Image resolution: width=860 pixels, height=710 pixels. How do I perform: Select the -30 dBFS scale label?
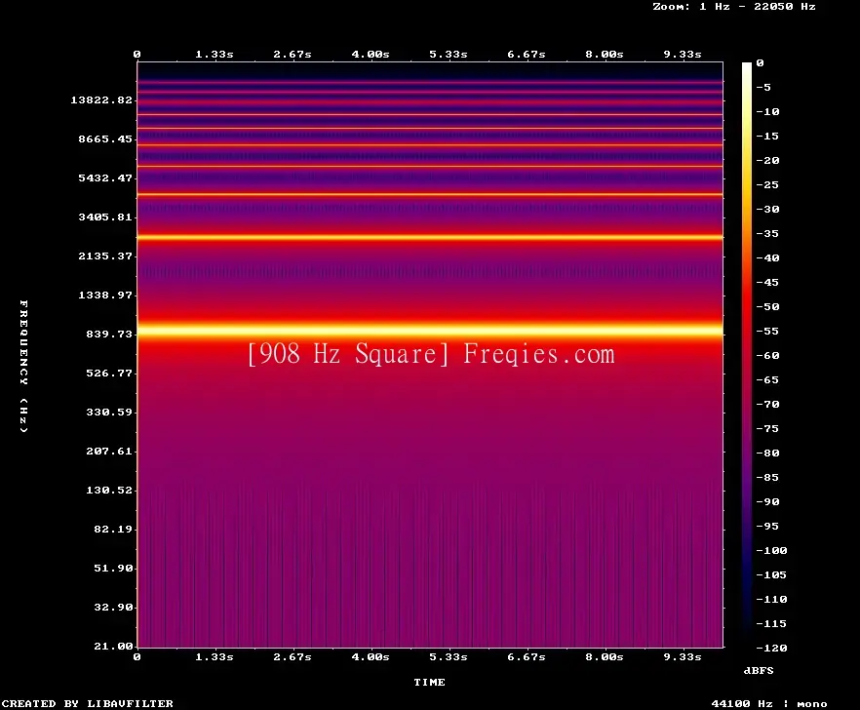pos(767,209)
